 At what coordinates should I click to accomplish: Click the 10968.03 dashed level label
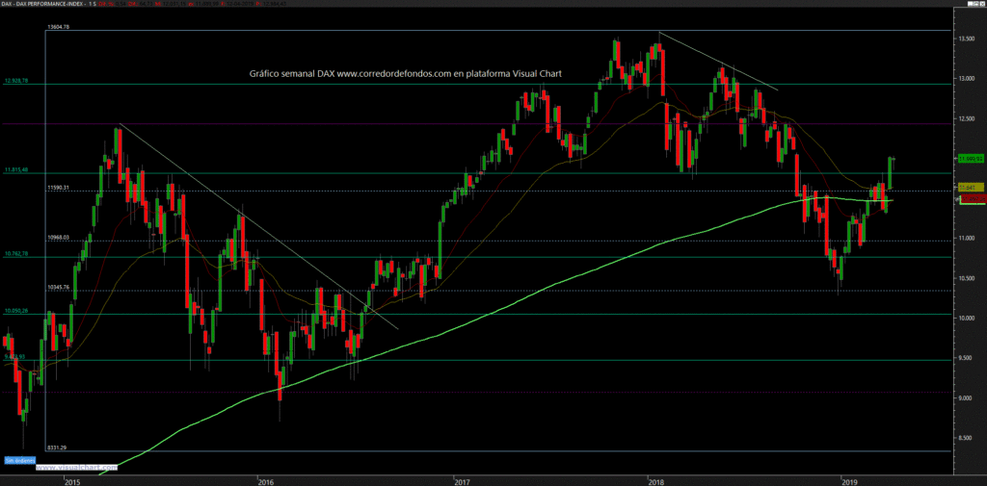pyautogui.click(x=58, y=237)
